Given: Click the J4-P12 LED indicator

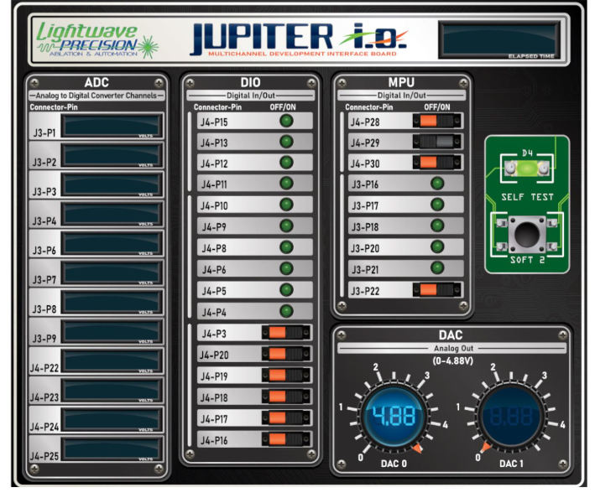Looking at the screenshot, I should click(286, 163).
